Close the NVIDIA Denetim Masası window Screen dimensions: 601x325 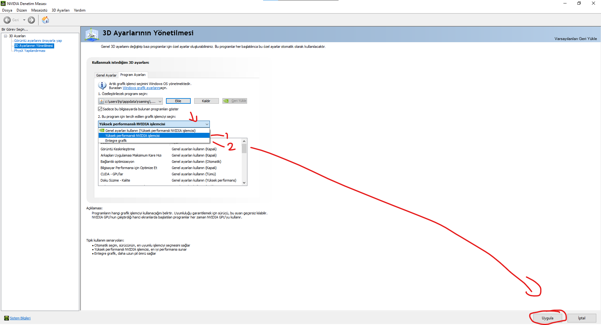click(x=593, y=3)
